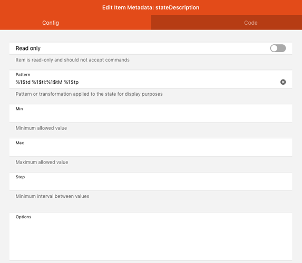Focus the Max value input field
Screen dimensions: 302x263
point(151,150)
